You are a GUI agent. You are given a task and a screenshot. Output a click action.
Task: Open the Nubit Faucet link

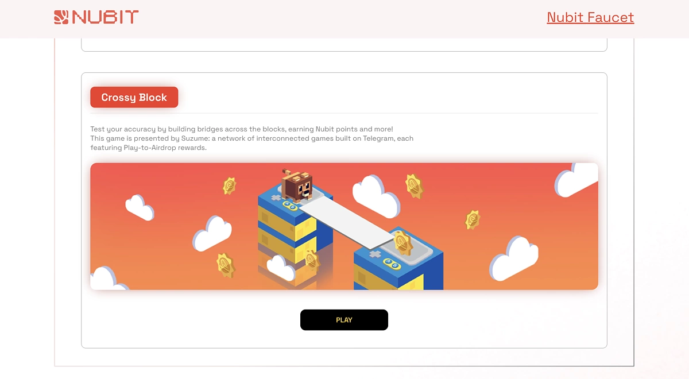click(590, 17)
